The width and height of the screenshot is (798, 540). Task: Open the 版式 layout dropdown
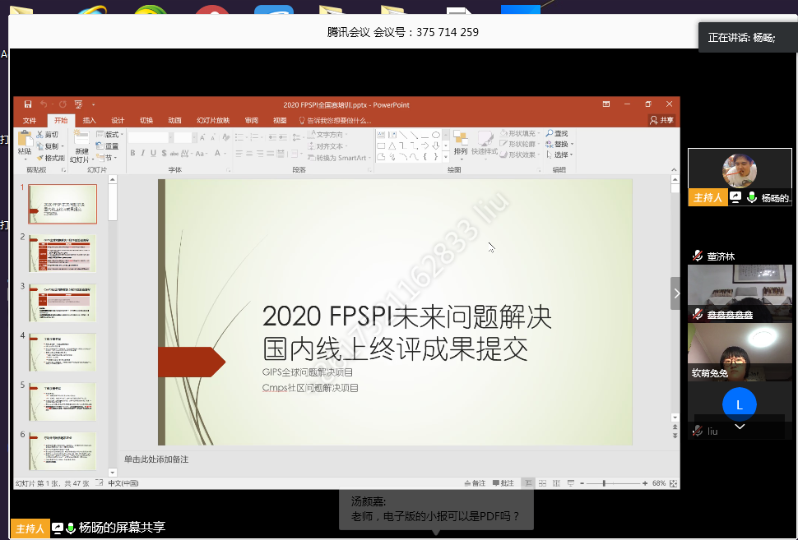[109, 134]
